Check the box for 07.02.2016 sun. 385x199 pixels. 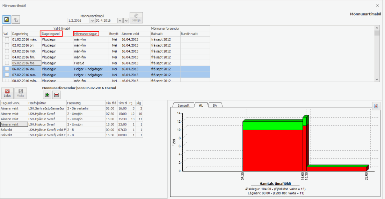7,75
